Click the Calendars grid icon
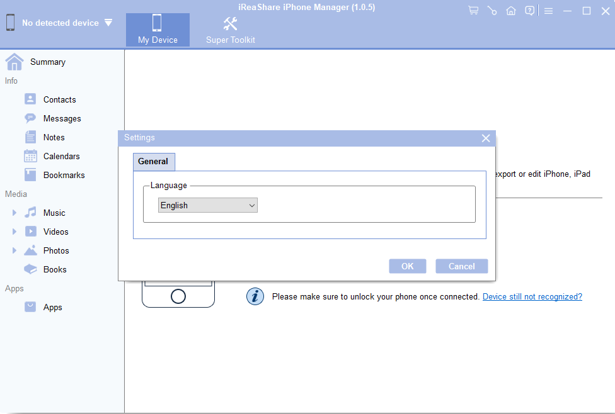615x414 pixels. pos(30,156)
